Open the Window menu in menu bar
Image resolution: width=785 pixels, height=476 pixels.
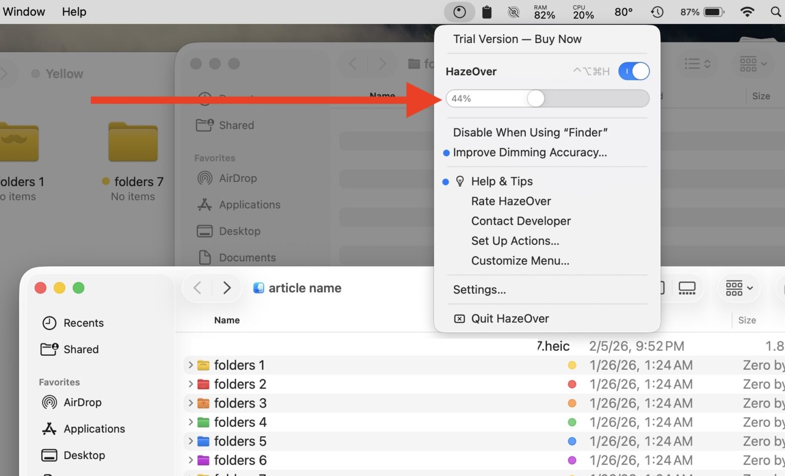(24, 12)
